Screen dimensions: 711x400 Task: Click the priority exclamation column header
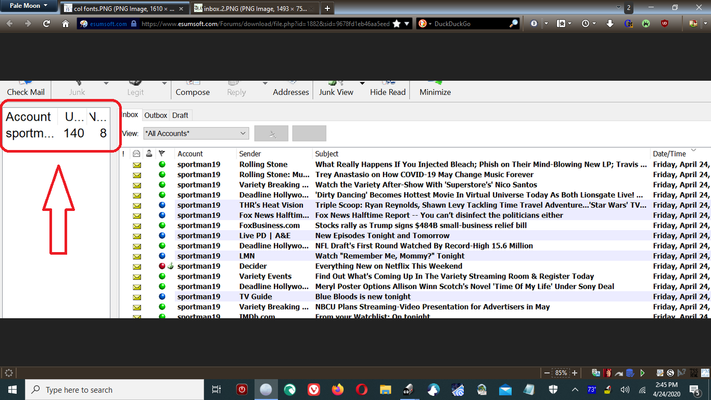click(123, 154)
